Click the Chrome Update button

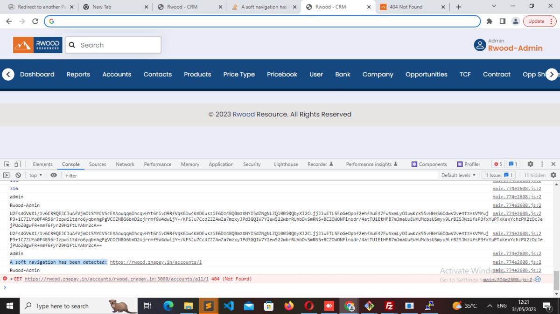coord(540,21)
